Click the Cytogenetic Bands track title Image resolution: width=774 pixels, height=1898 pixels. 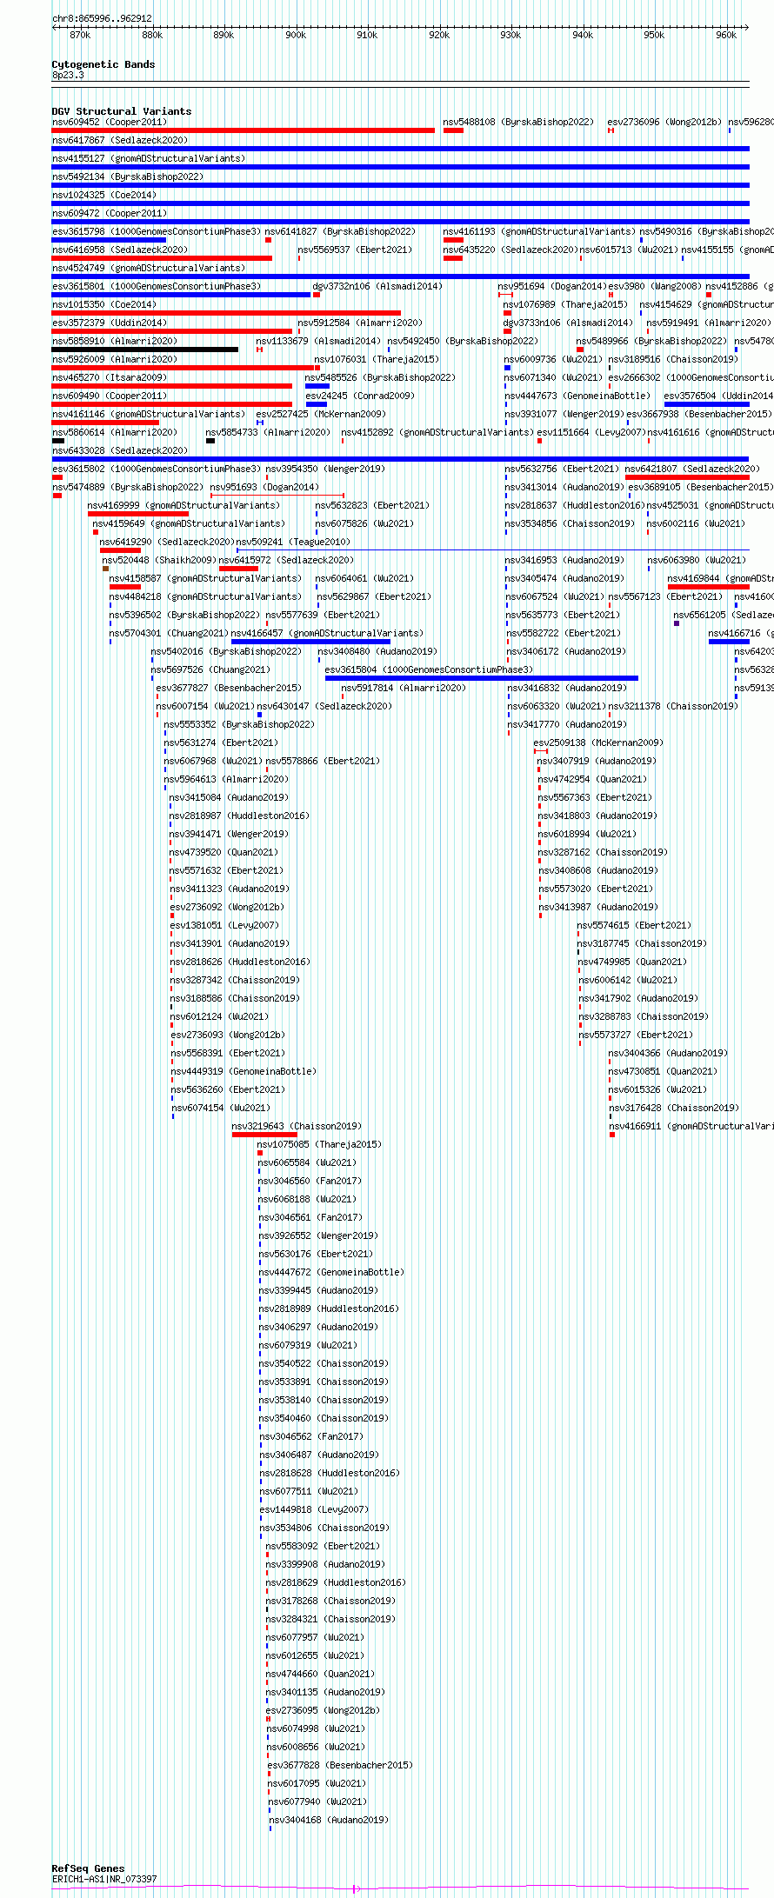pyautogui.click(x=103, y=64)
